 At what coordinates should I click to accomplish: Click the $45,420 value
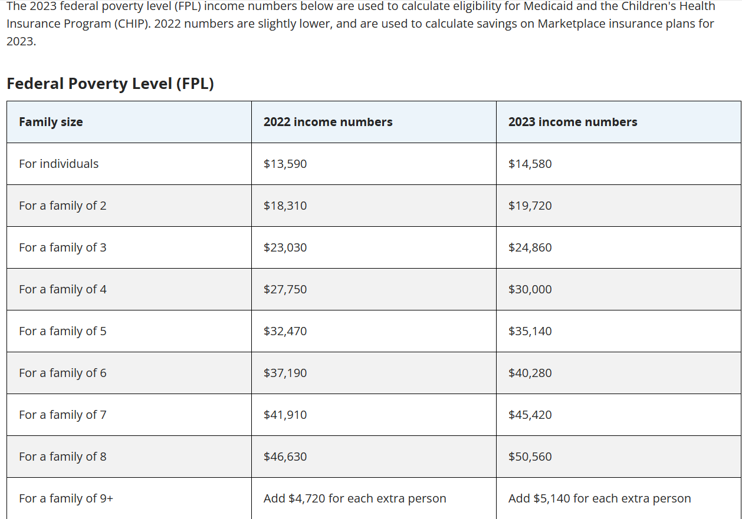pyautogui.click(x=530, y=415)
